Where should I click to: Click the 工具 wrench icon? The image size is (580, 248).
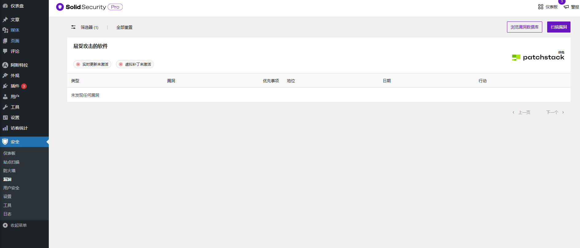[x=5, y=107]
